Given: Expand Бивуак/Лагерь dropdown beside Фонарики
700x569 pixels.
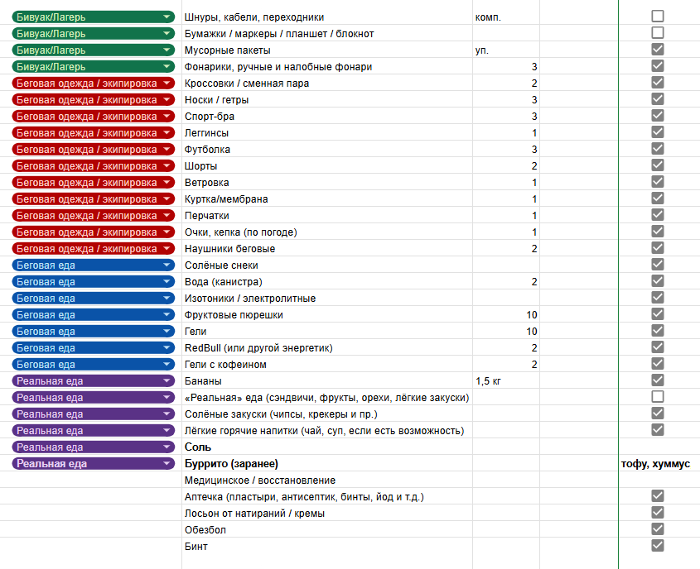Looking at the screenshot, I should 167,67.
